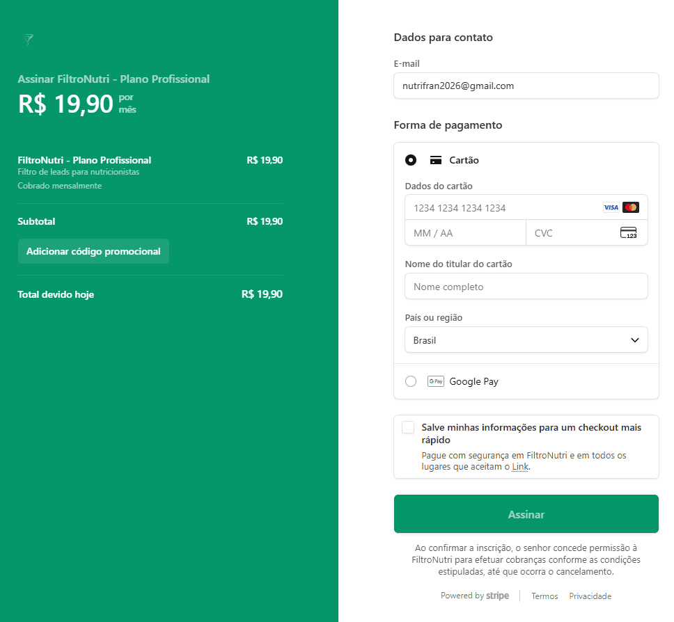This screenshot has height=622, width=674.
Task: Select the Cartão payment radio button
Action: point(411,160)
